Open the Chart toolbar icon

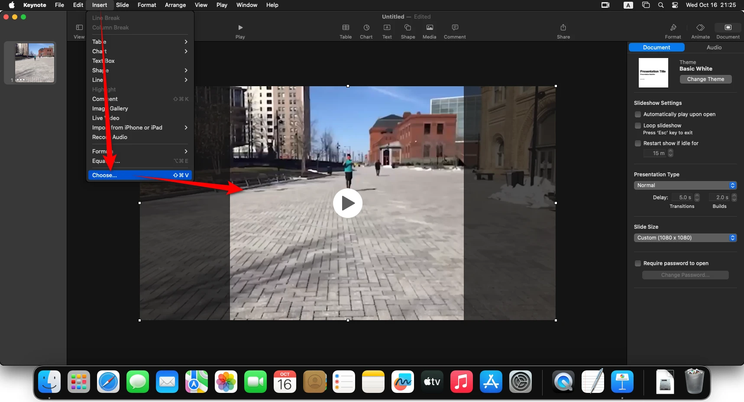tap(366, 28)
